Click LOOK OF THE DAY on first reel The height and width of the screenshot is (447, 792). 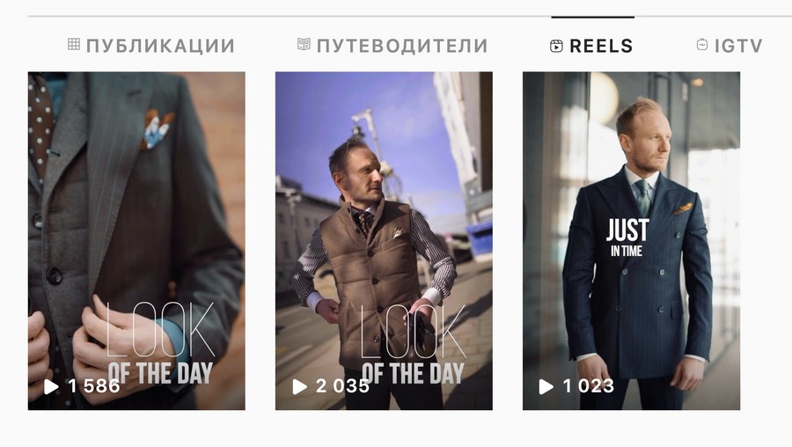[x=160, y=343]
